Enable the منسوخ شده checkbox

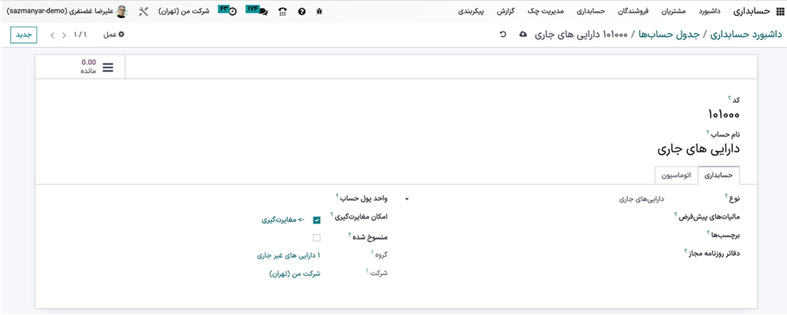click(316, 237)
